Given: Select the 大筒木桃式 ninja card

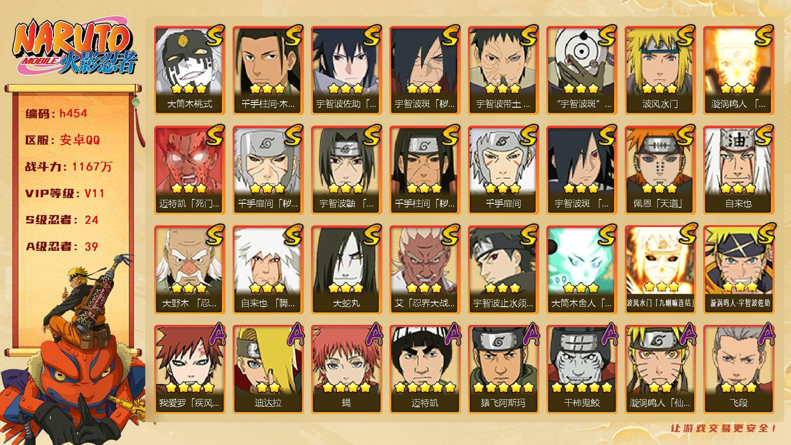Looking at the screenshot, I should point(189,70).
